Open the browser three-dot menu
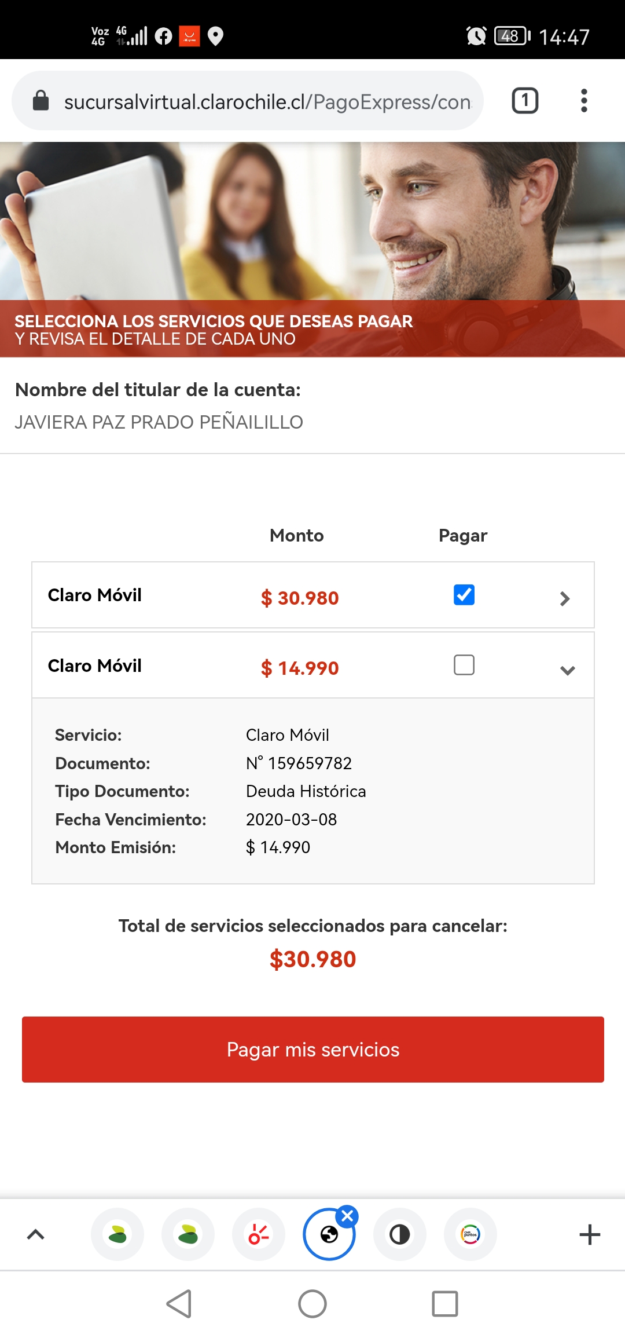The image size is (625, 1338). pyautogui.click(x=584, y=101)
